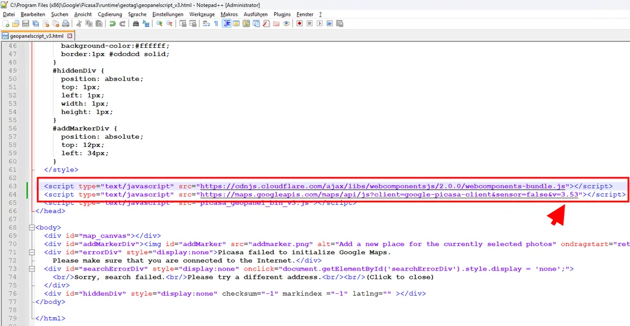Image resolution: width=630 pixels, height=326 pixels.
Task: Place cursor on '#hiddenDiv {' line
Action: tap(78, 71)
